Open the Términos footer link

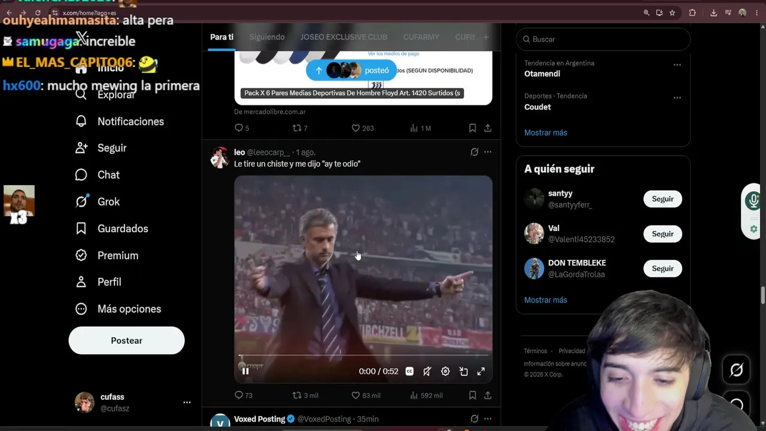536,351
